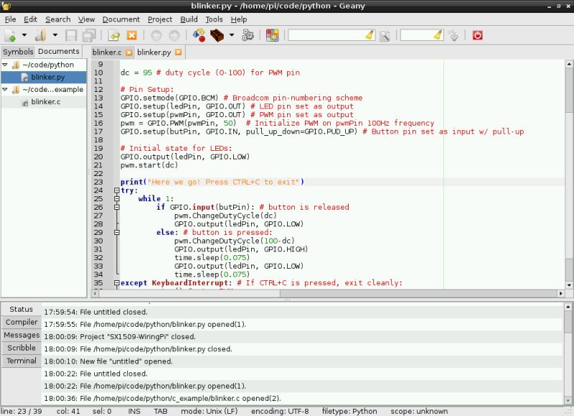Click the Build brick icon

point(217,34)
